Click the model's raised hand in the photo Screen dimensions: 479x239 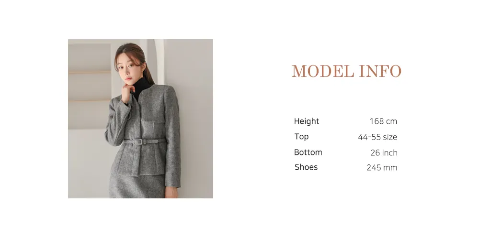coord(127,94)
